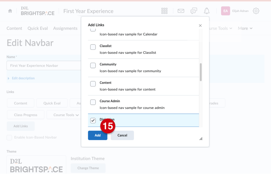This screenshot has width=271, height=180.
Task: Open the Content navbar tab
Action: tap(14, 28)
